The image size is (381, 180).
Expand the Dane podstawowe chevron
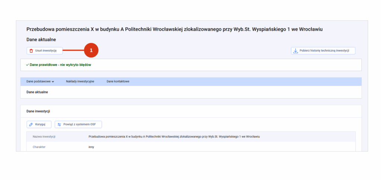(53, 81)
